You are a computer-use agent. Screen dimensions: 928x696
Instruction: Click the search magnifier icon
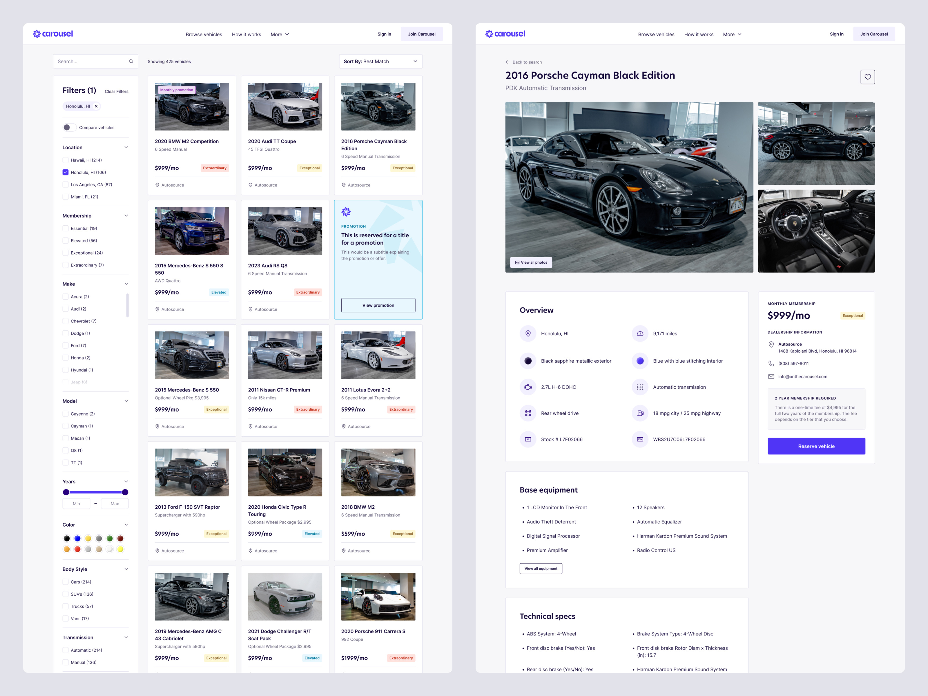[x=131, y=61]
